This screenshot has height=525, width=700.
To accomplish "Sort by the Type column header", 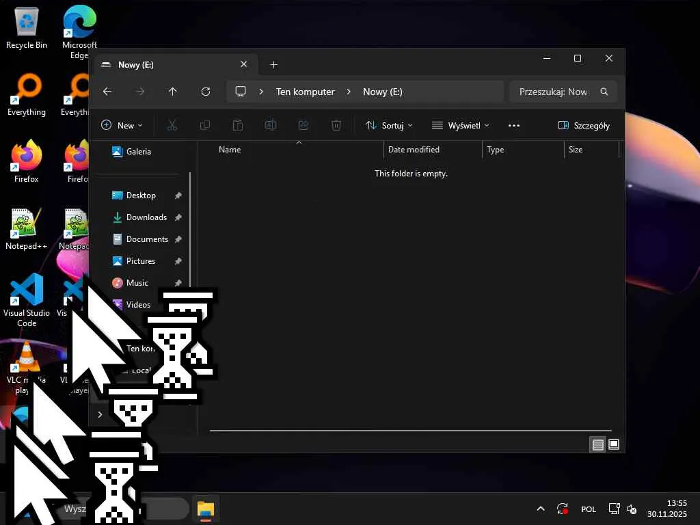I will [523, 150].
